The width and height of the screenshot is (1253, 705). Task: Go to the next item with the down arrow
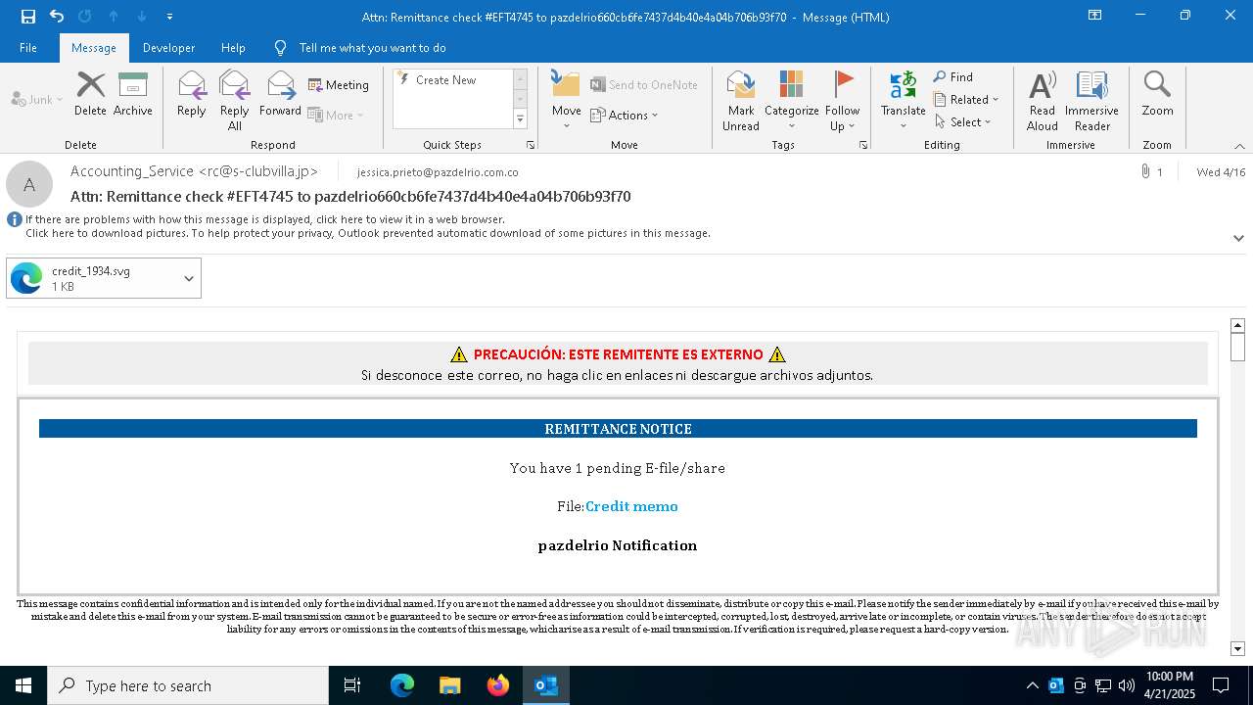click(142, 16)
